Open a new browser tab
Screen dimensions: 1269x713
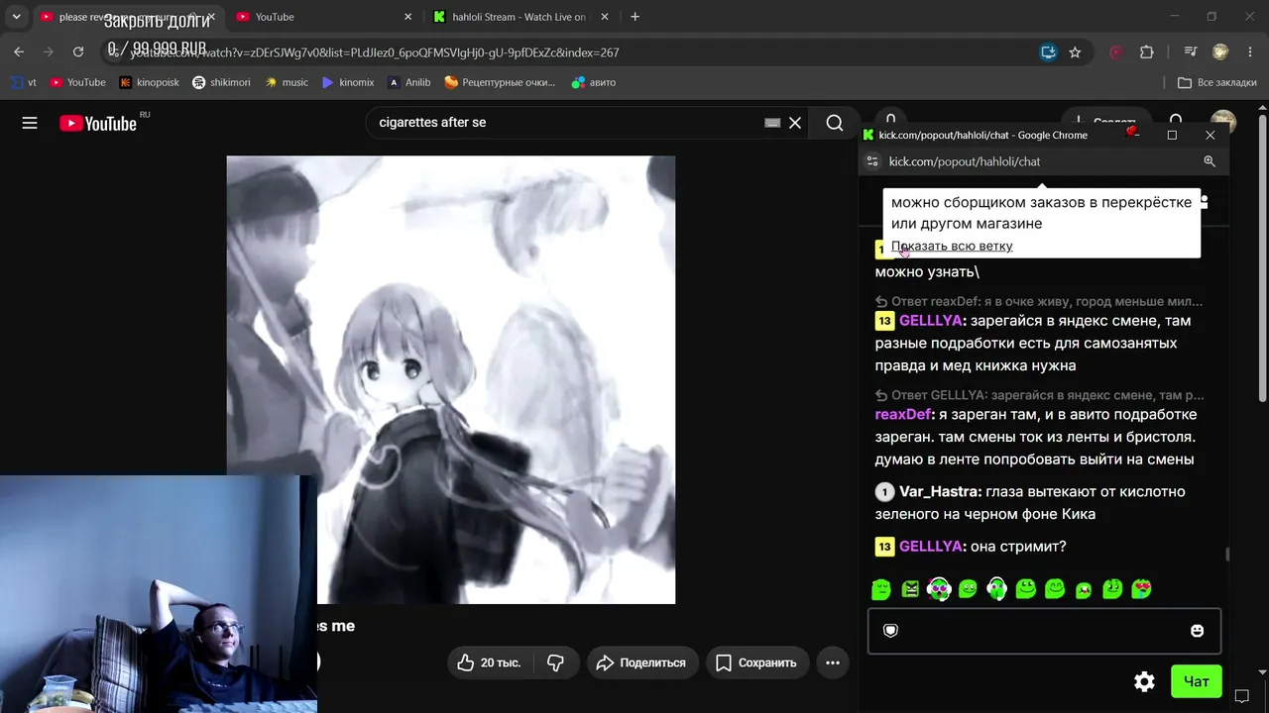click(x=635, y=17)
